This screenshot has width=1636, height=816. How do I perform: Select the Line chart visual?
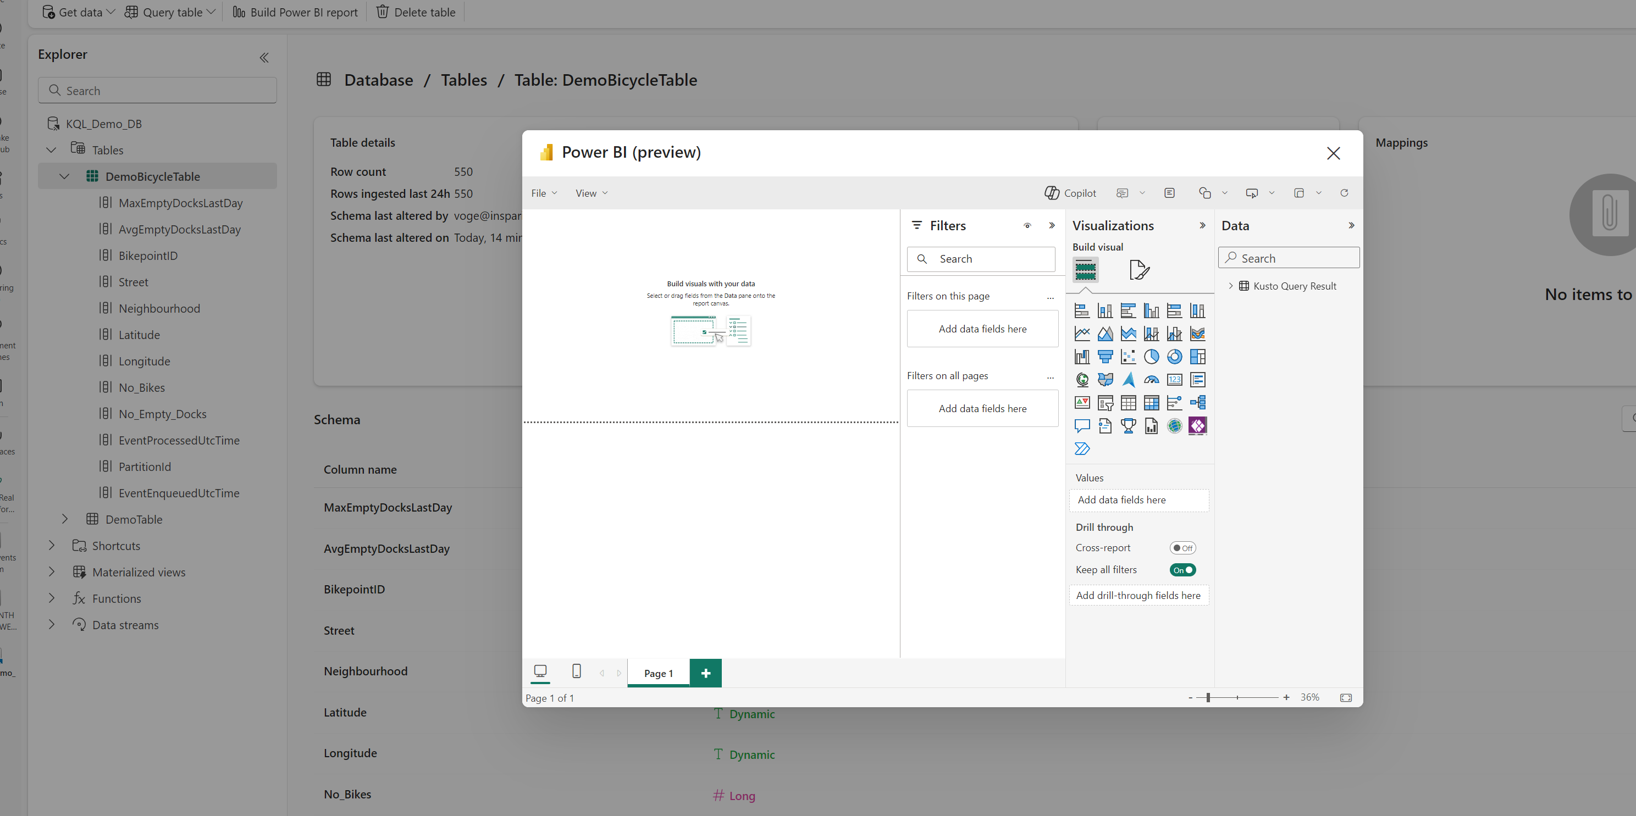pyautogui.click(x=1081, y=334)
